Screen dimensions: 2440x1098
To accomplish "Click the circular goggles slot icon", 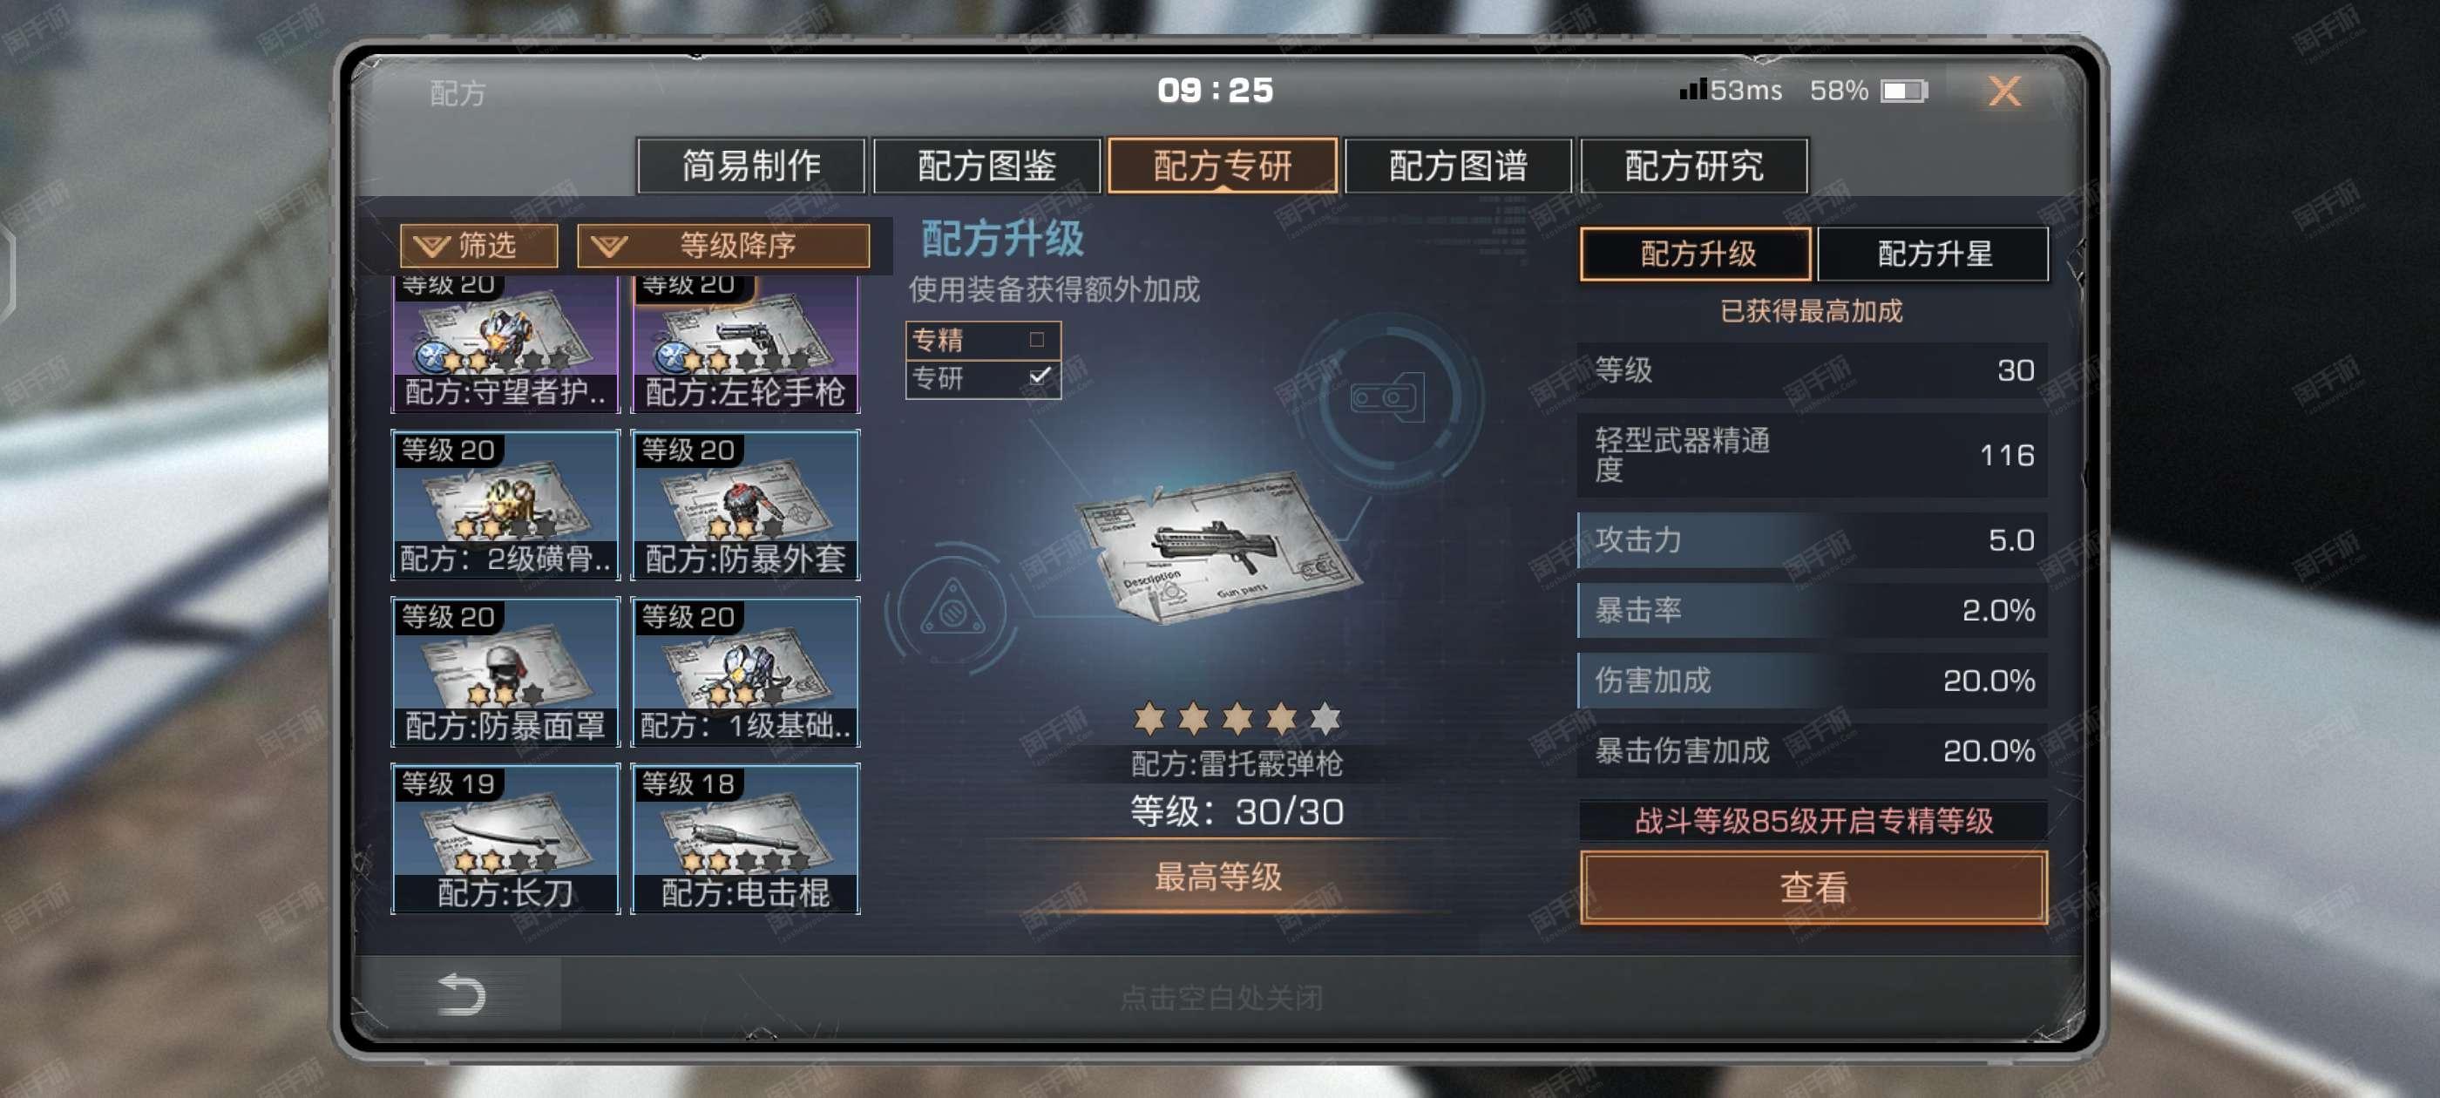I will click(x=1388, y=397).
